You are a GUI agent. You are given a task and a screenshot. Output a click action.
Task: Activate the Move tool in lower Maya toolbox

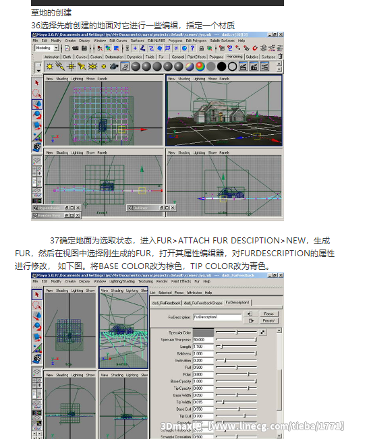point(36,316)
